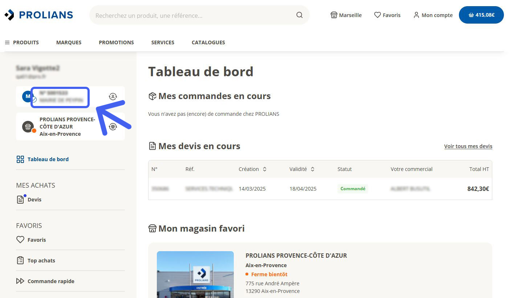This screenshot has height=298, width=509.
Task: Open the MARQUES menu
Action: coord(69,42)
